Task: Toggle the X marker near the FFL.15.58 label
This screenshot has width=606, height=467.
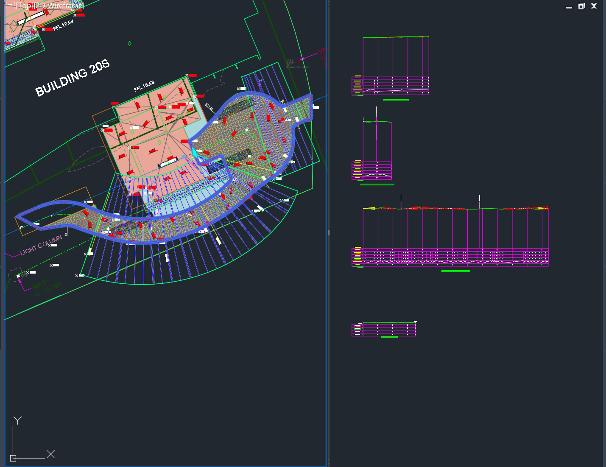Action: pos(43,30)
